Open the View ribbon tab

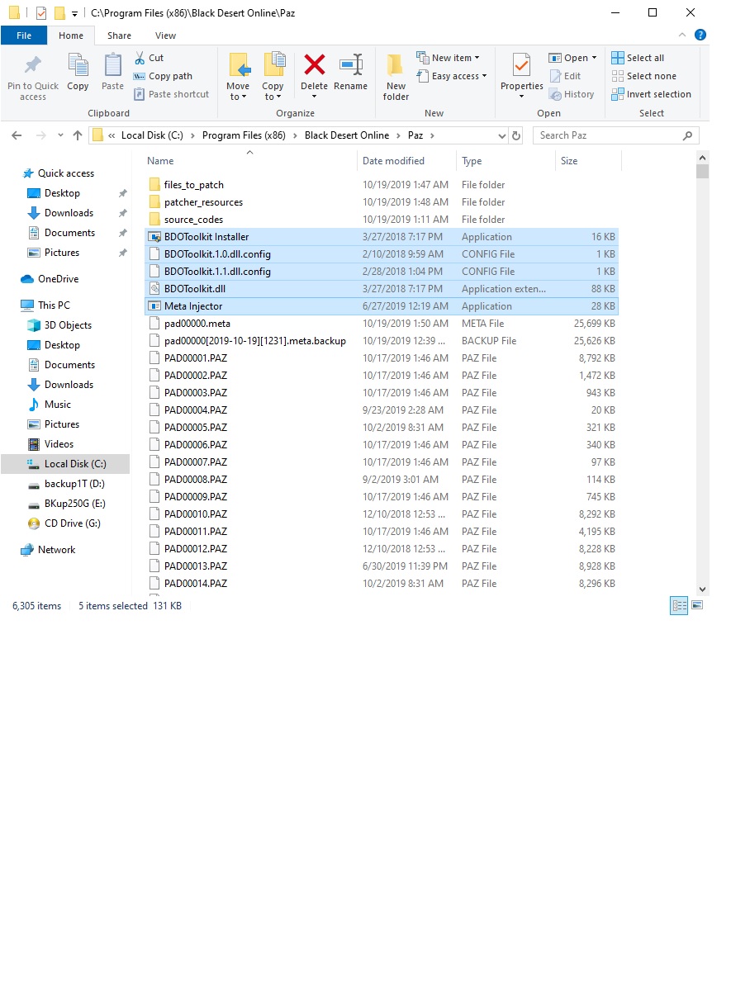(x=165, y=36)
